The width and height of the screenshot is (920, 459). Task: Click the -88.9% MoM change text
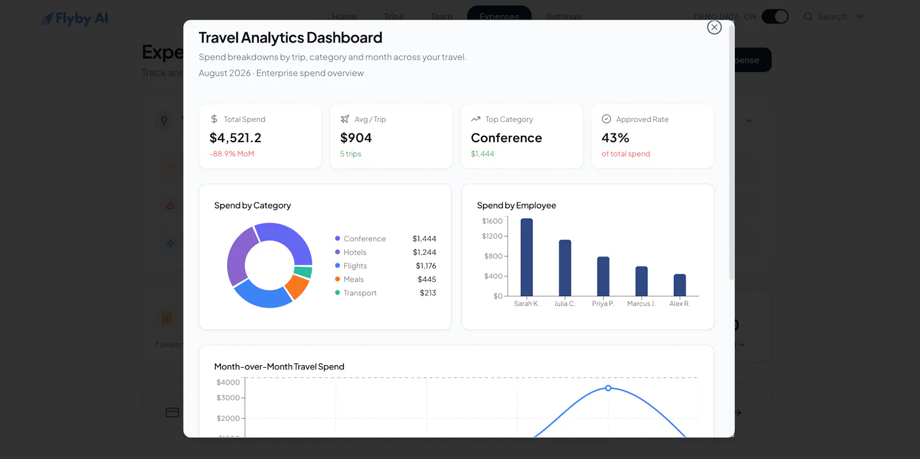pyautogui.click(x=232, y=154)
